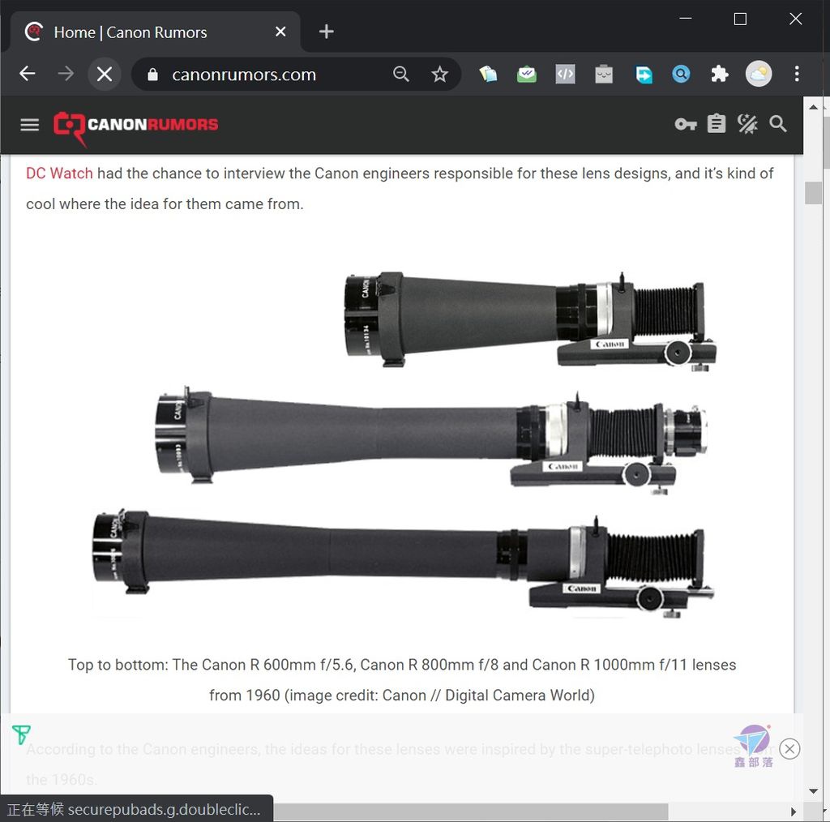Minimize the Chrome window

[x=686, y=19]
